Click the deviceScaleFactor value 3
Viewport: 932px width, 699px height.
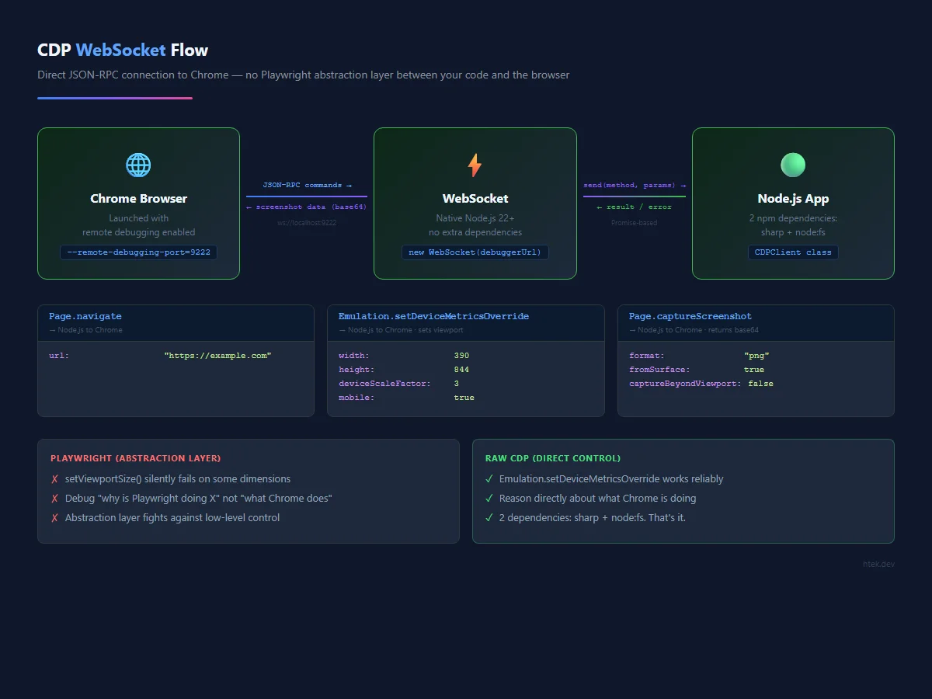(x=457, y=384)
